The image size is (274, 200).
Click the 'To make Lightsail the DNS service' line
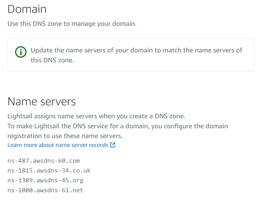(117, 126)
